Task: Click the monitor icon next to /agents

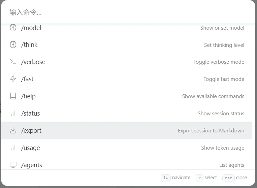Action: click(13, 165)
